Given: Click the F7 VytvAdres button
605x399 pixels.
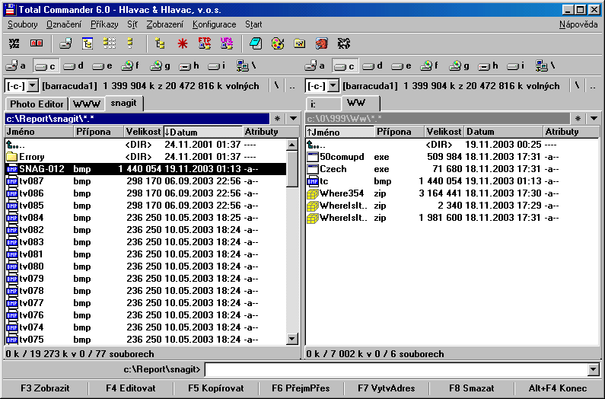Looking at the screenshot, I should click(387, 388).
